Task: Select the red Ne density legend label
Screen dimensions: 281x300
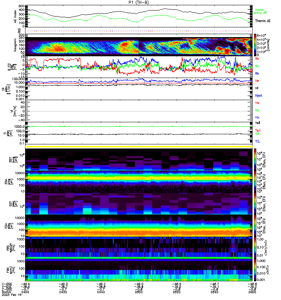Action: click(x=257, y=81)
